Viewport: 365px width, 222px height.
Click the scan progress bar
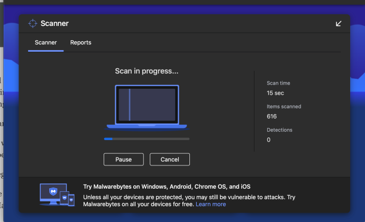point(147,139)
